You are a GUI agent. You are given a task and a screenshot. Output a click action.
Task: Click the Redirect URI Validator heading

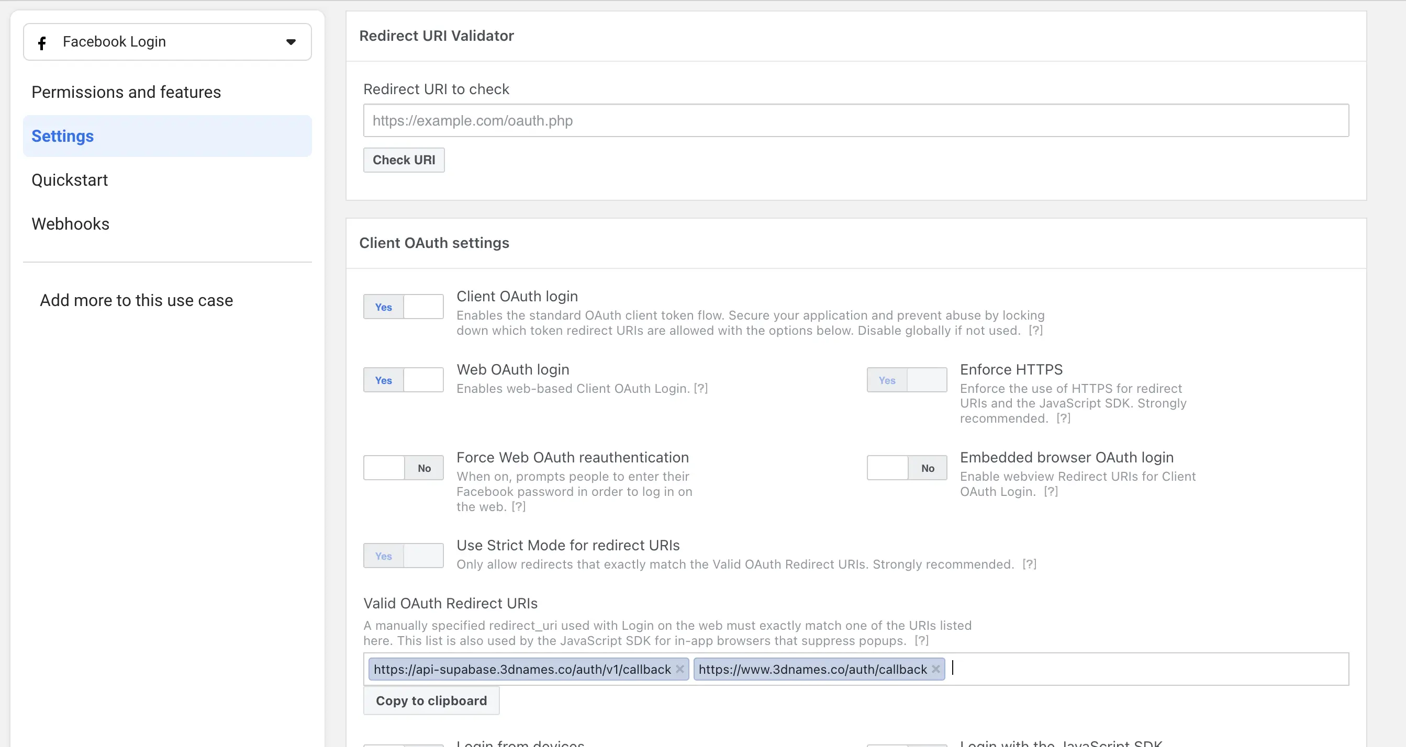click(436, 36)
